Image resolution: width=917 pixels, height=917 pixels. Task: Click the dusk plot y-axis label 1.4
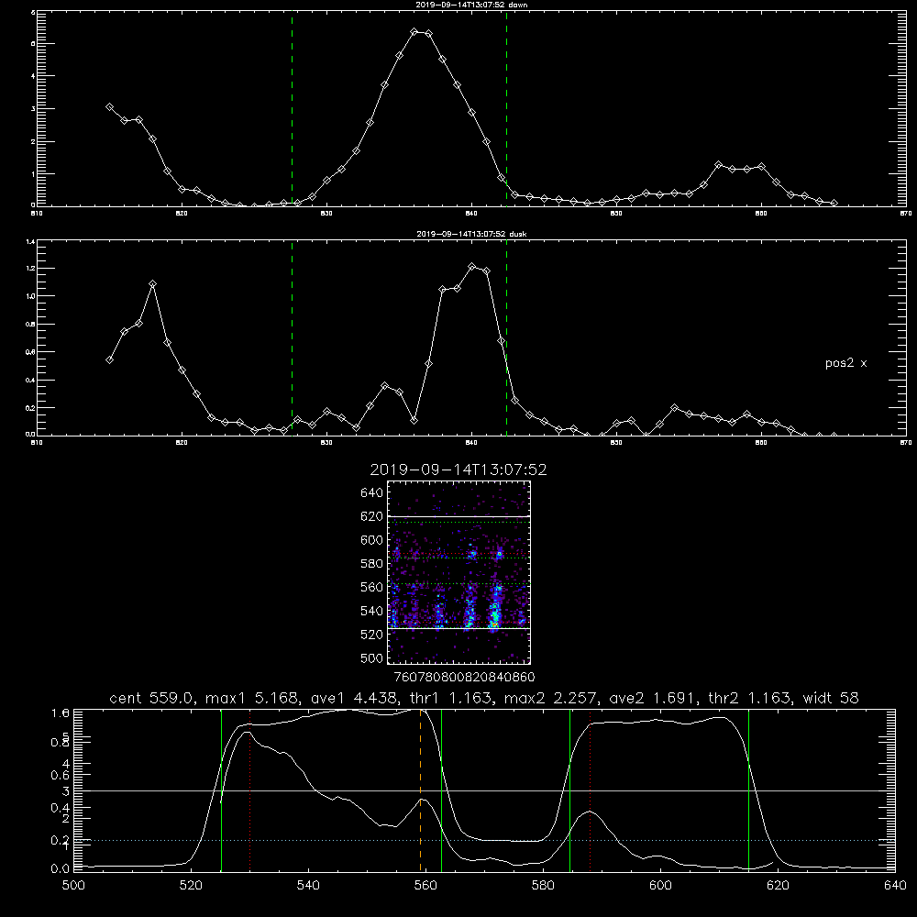30,241
